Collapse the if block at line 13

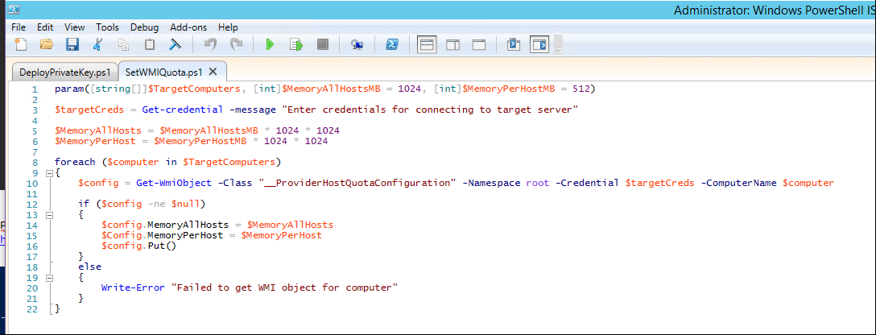[50, 215]
